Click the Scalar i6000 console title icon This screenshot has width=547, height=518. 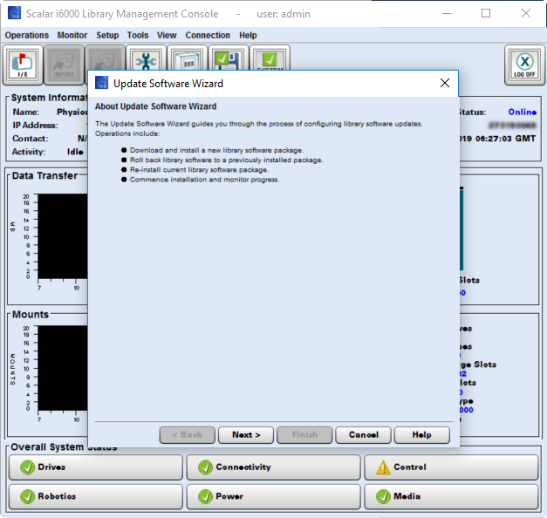coord(14,13)
